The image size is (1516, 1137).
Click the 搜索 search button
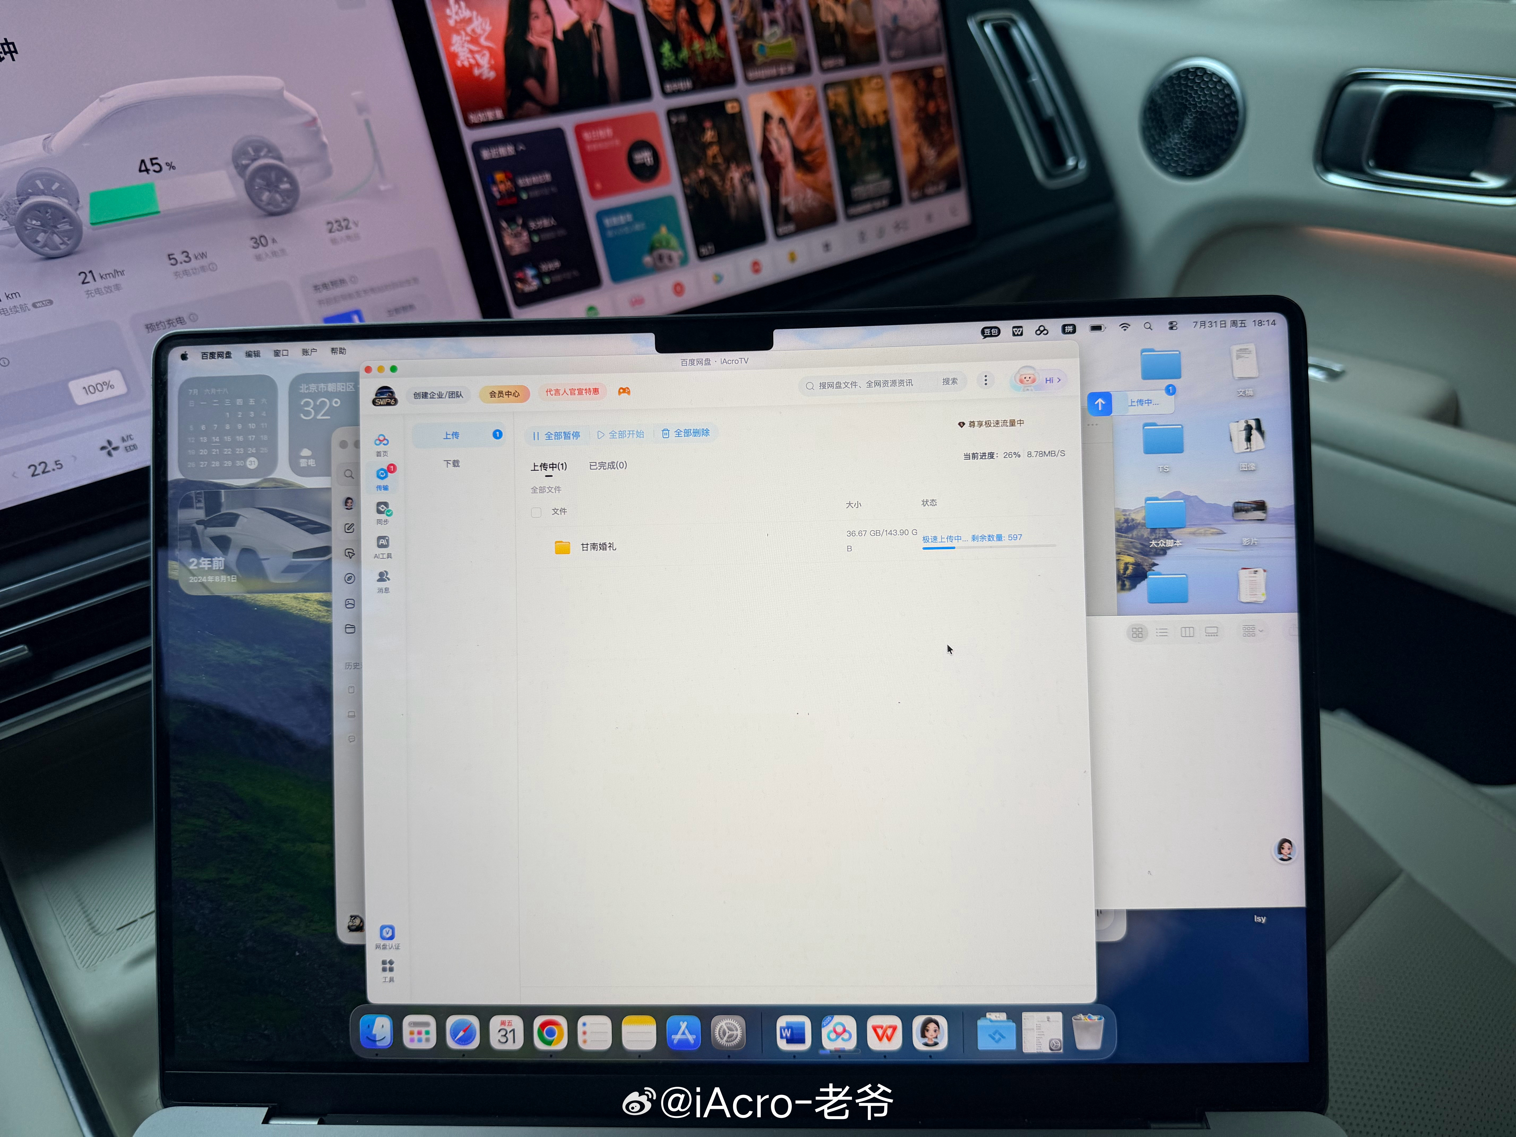pyautogui.click(x=950, y=381)
